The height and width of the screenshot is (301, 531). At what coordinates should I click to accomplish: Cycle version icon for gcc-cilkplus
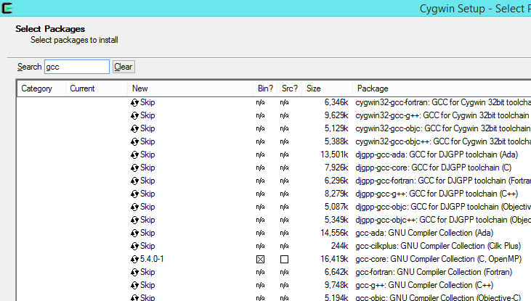pyautogui.click(x=135, y=246)
